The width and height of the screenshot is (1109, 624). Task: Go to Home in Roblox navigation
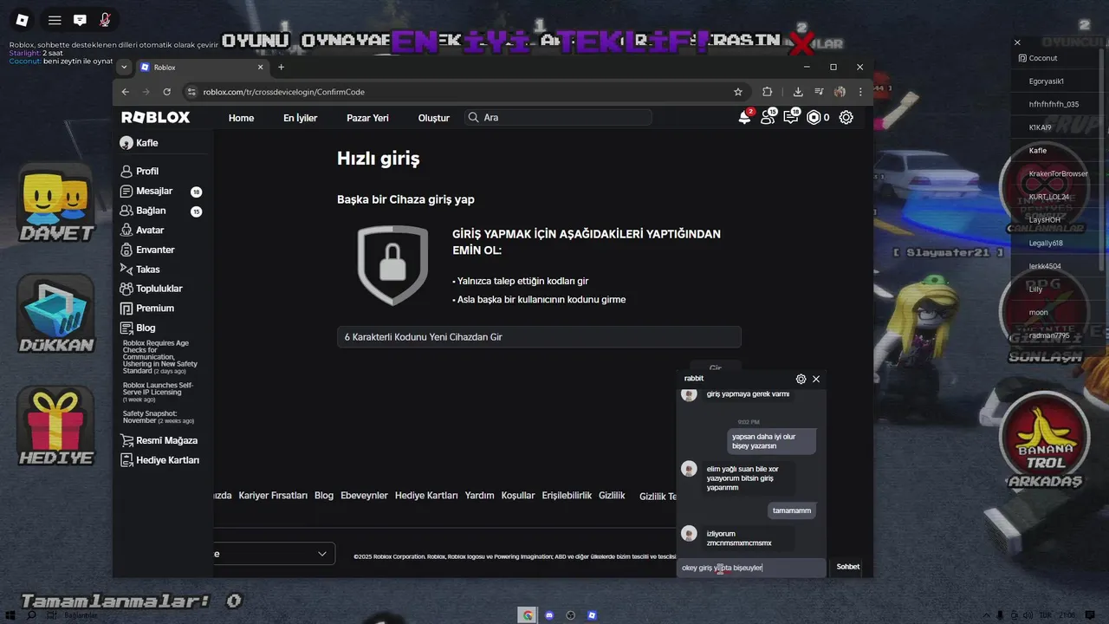241,118
